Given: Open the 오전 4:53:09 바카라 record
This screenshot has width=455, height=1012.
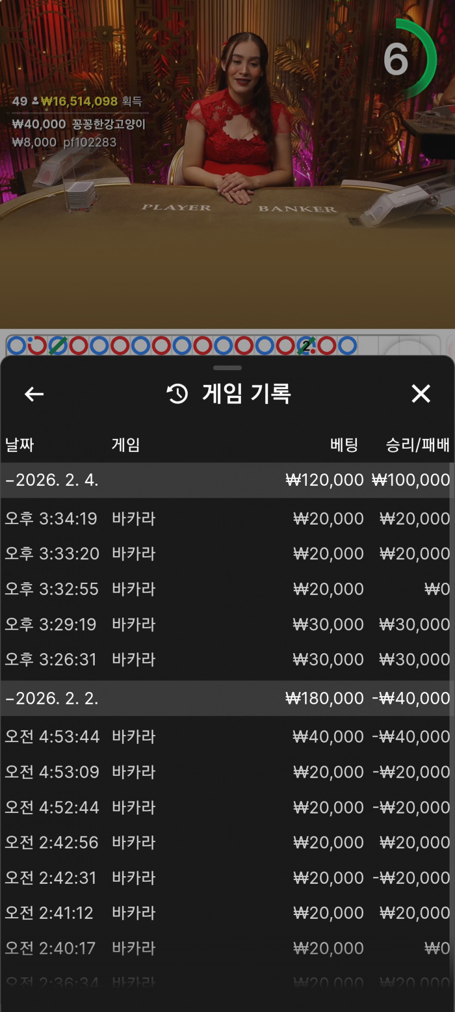Looking at the screenshot, I should click(227, 772).
